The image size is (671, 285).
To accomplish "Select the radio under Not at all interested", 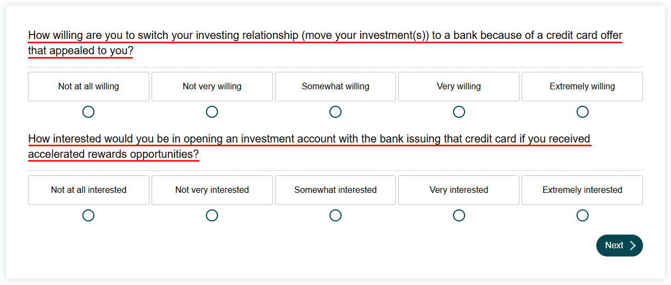I will [88, 215].
